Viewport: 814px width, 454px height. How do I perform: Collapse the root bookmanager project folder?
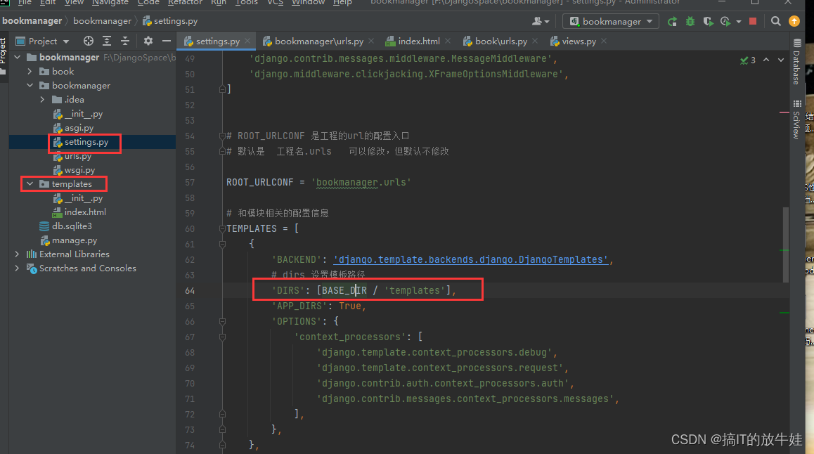[x=17, y=57]
